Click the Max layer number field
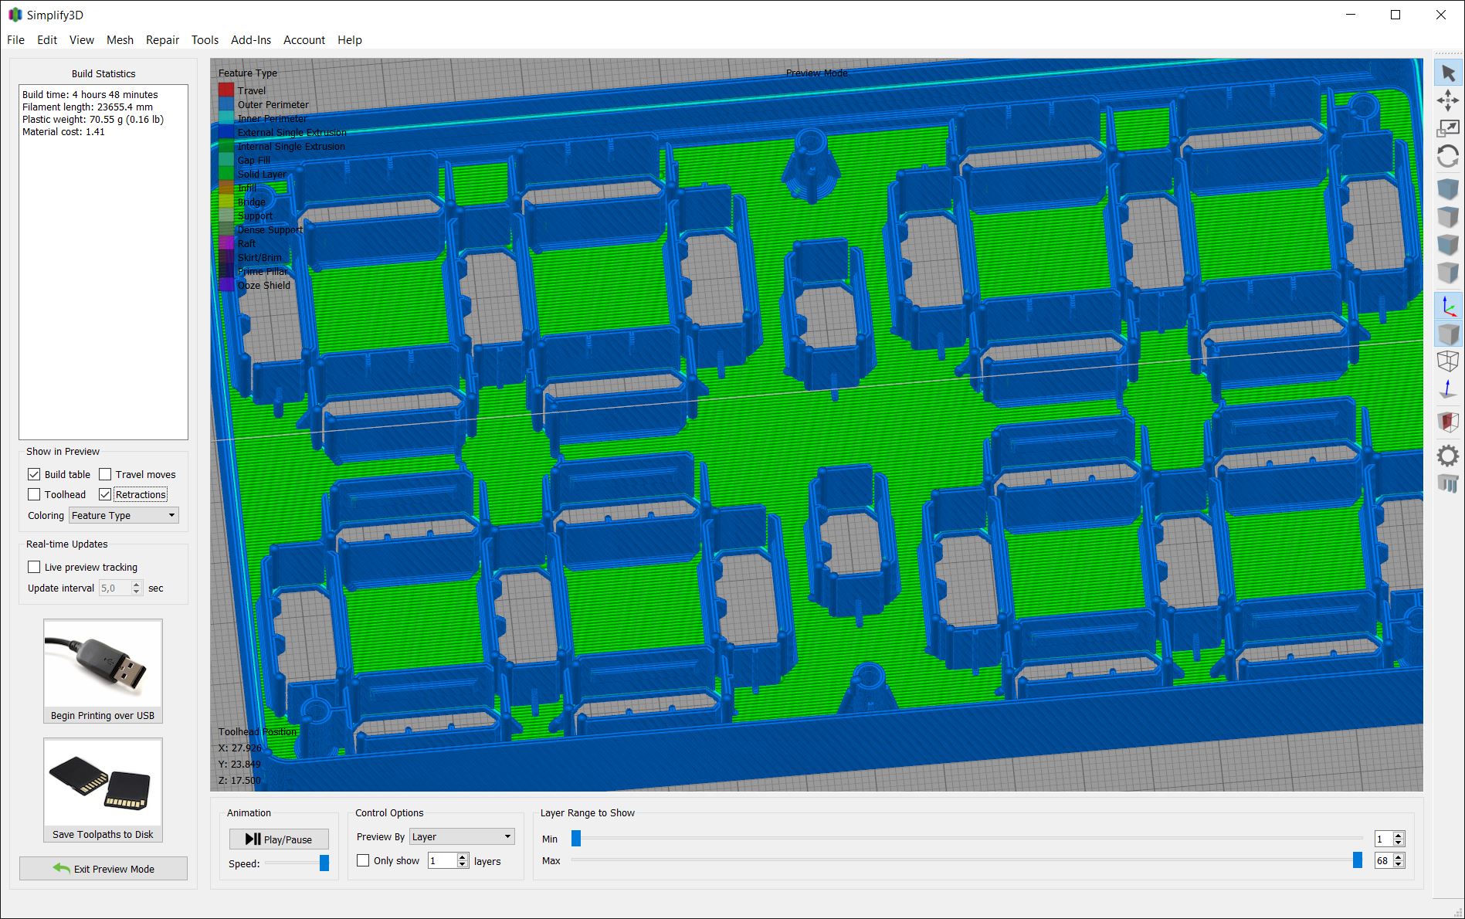This screenshot has width=1465, height=919. (1384, 860)
